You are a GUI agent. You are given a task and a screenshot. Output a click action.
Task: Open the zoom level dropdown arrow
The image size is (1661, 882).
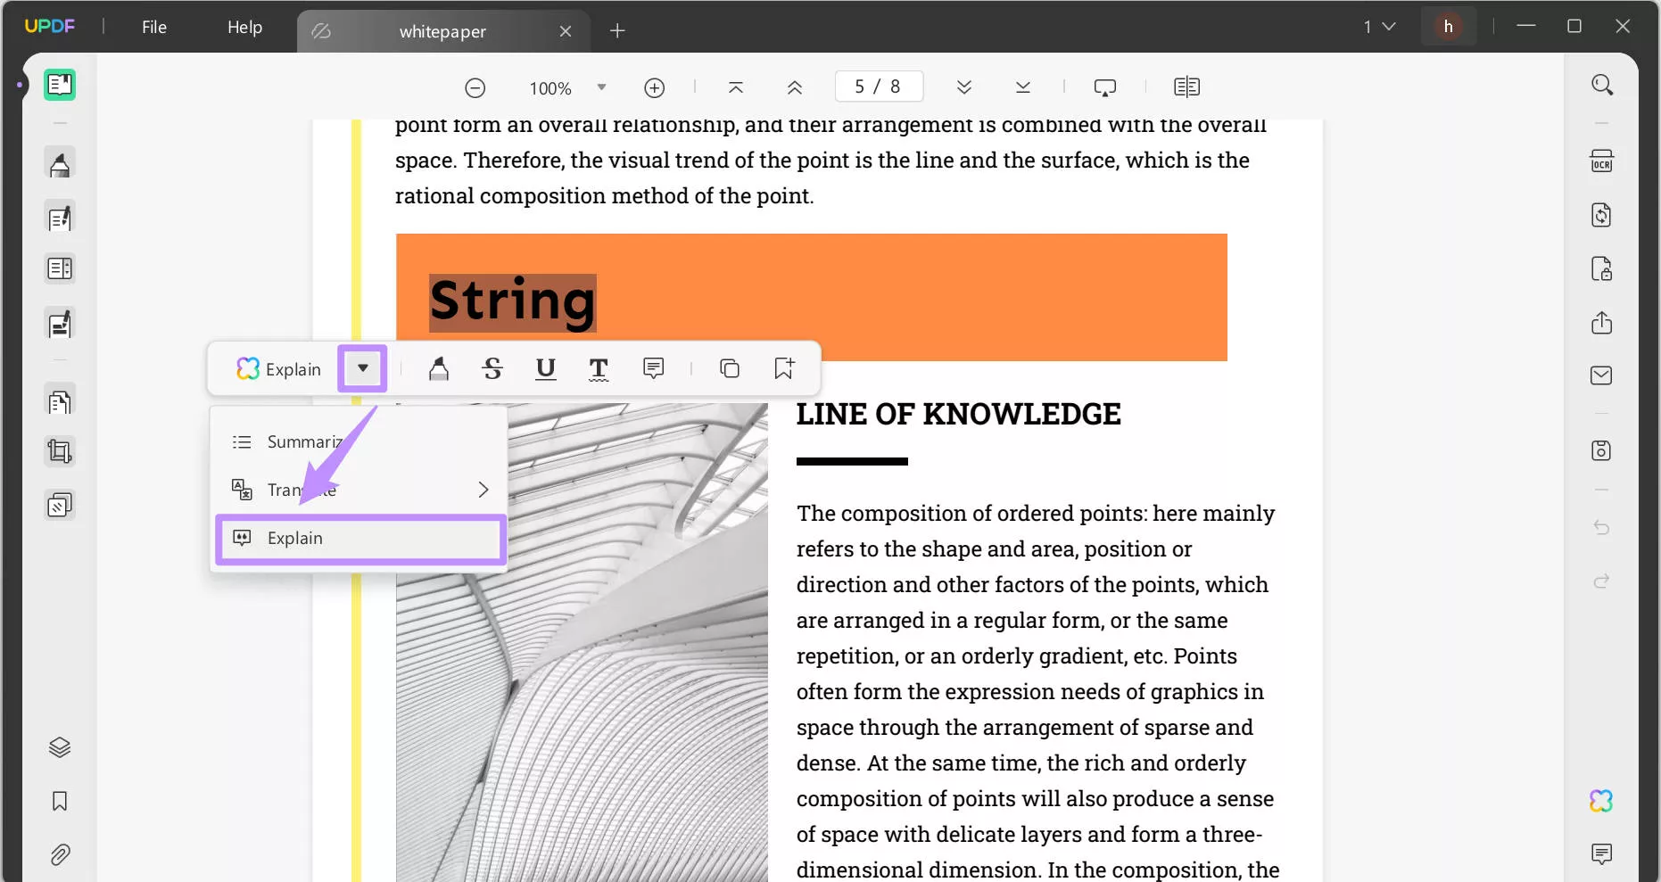pos(601,87)
